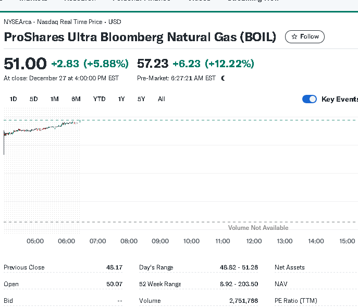Click the At close December 27 timestamp
358x307 pixels.
point(61,78)
